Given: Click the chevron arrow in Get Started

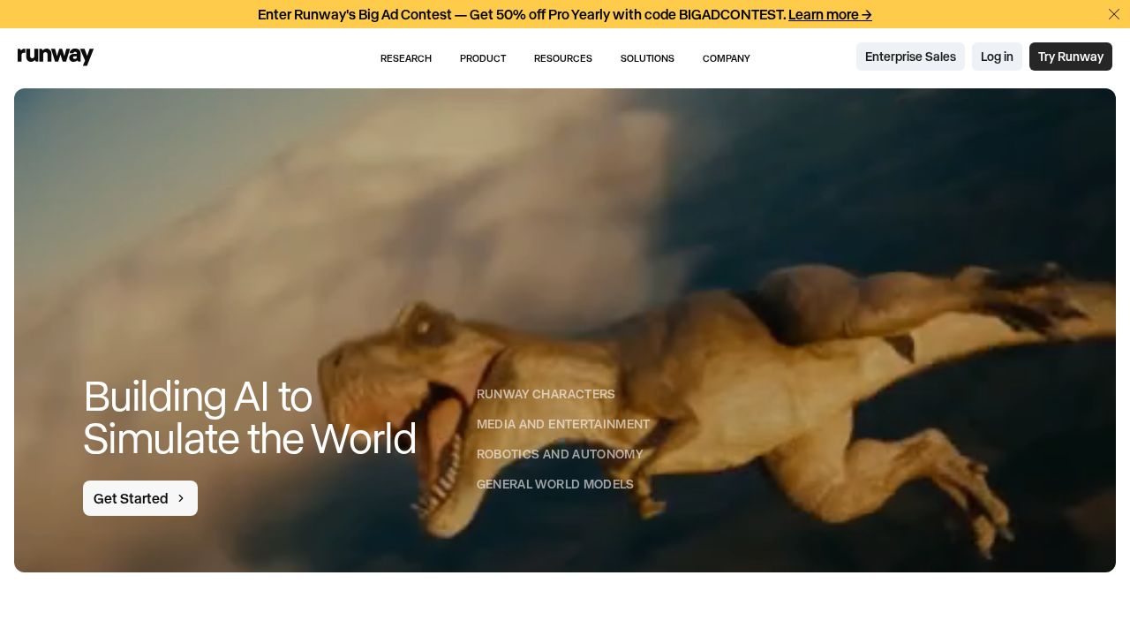Looking at the screenshot, I should [x=181, y=498].
